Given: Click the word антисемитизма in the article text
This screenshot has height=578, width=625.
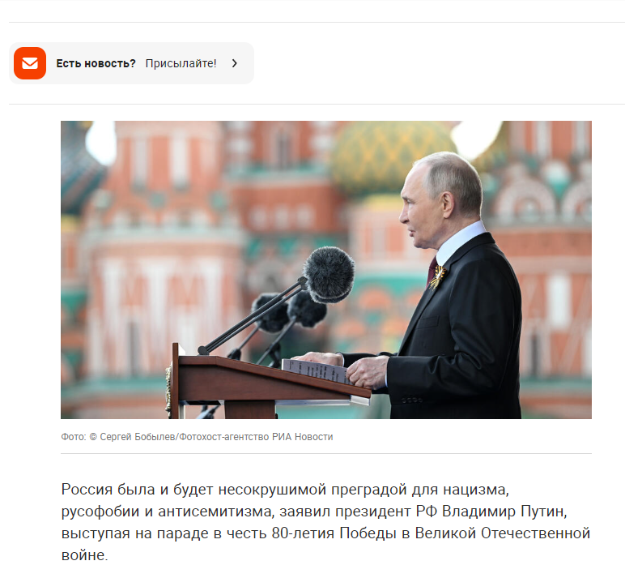Looking at the screenshot, I should pos(216,512).
